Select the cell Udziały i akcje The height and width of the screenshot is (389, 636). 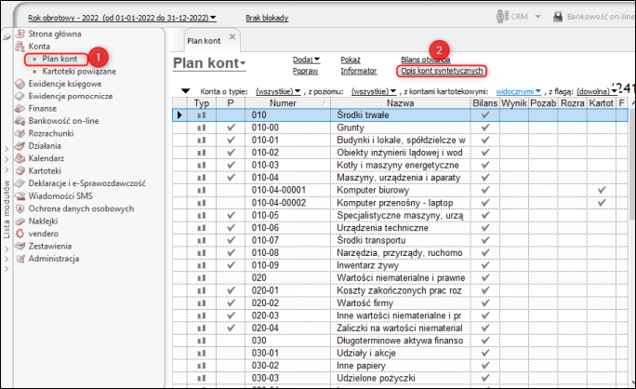click(x=401, y=354)
